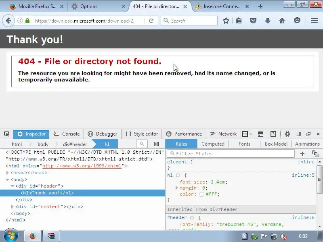This screenshot has width=323, height=242.
Task: Open the Console devtools tab
Action: click(67, 134)
